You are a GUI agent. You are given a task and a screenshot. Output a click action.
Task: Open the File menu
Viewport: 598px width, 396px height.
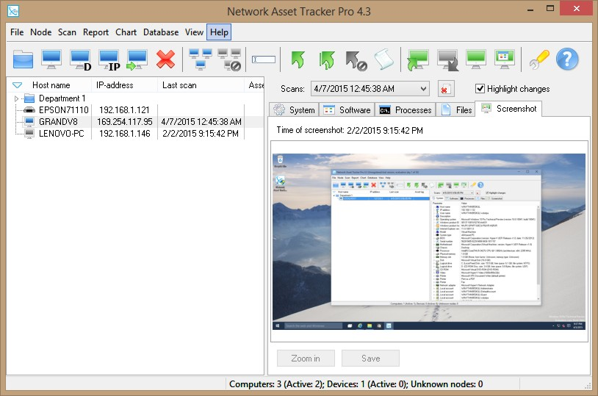(x=17, y=32)
